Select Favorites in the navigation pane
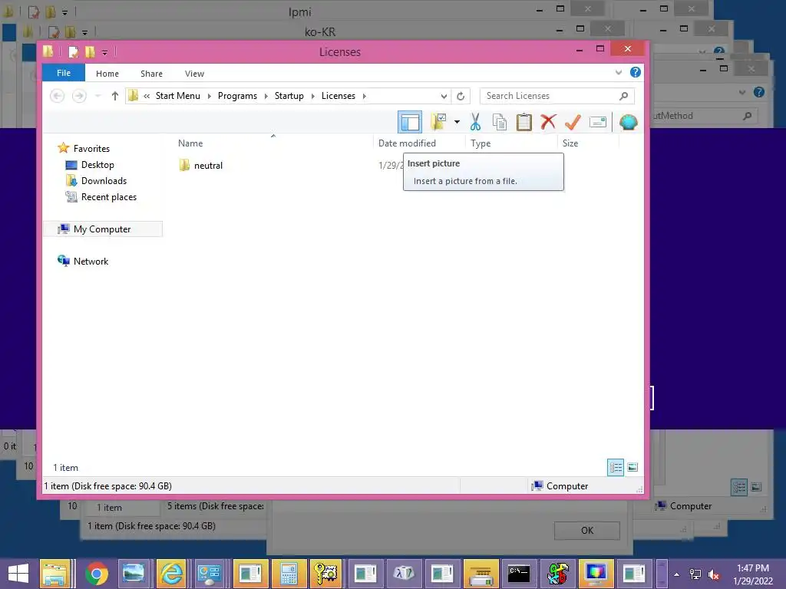Screen dimensions: 786x589 point(91,148)
